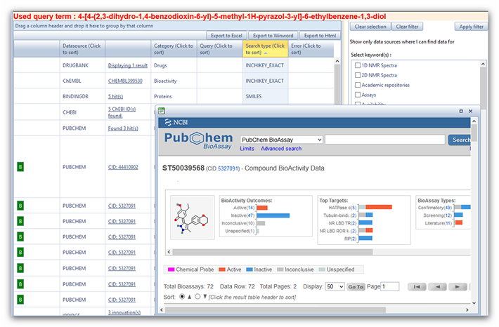Sort by the Category column header
Viewport: 499px width, 327px height.
(x=174, y=49)
